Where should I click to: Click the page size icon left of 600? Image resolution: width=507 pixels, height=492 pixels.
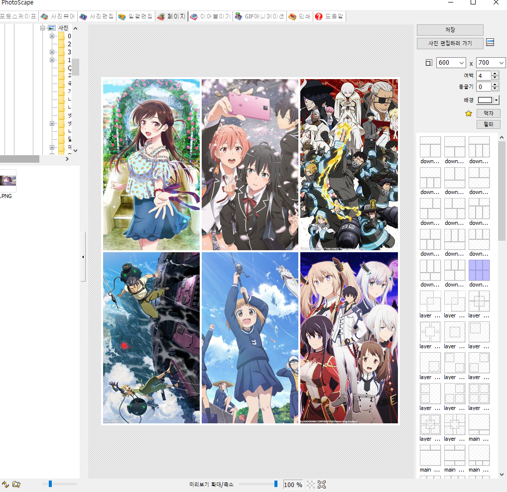click(429, 63)
